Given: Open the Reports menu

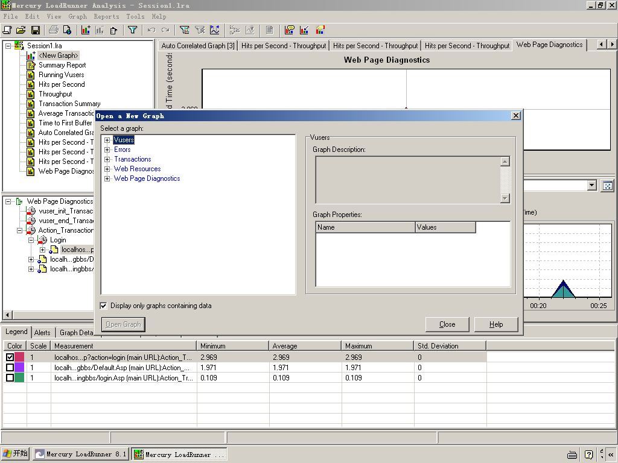Looking at the screenshot, I should (106, 16).
